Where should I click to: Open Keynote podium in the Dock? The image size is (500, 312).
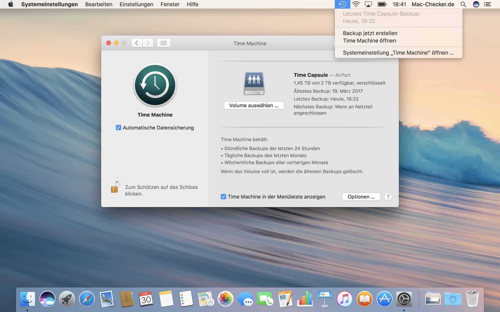tap(324, 299)
